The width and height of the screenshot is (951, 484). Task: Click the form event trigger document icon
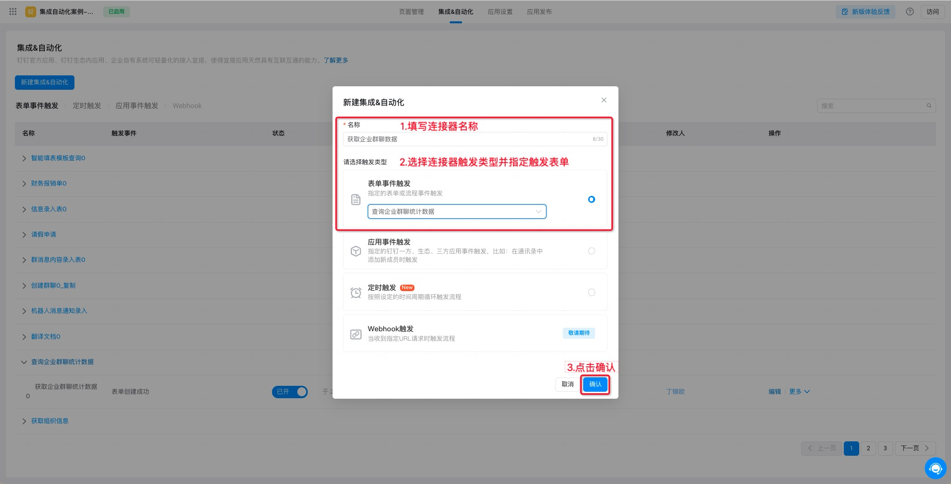[356, 199]
